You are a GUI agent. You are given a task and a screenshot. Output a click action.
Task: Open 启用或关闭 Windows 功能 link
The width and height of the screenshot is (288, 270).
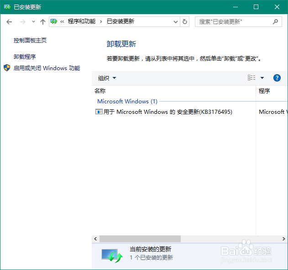[x=47, y=68]
